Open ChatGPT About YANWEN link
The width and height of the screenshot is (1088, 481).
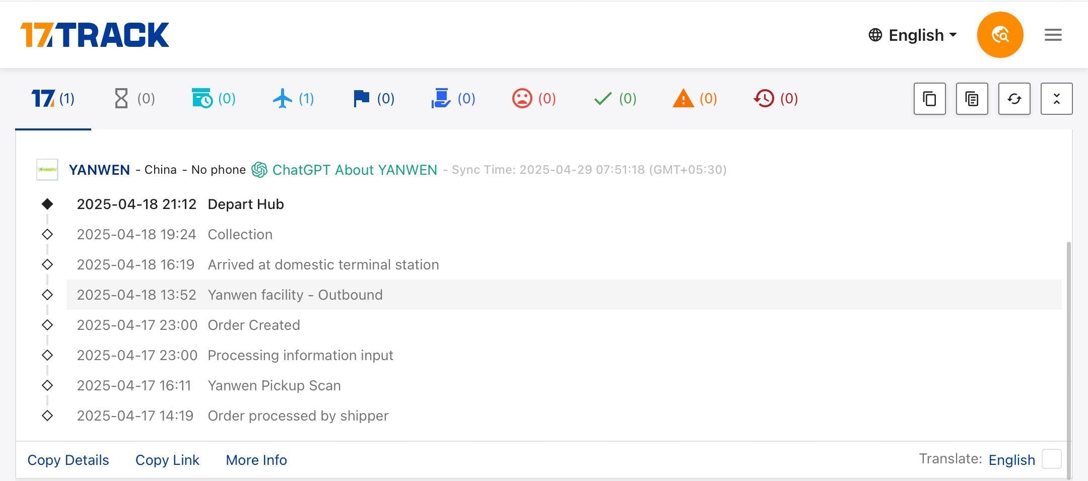345,170
